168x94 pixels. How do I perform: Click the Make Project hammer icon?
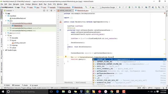point(86,7)
